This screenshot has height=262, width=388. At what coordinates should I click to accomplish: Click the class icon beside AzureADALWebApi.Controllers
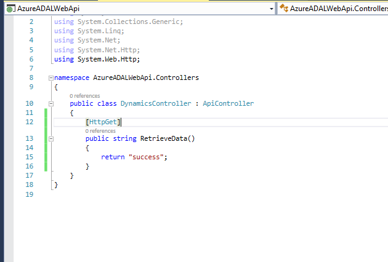(x=284, y=8)
